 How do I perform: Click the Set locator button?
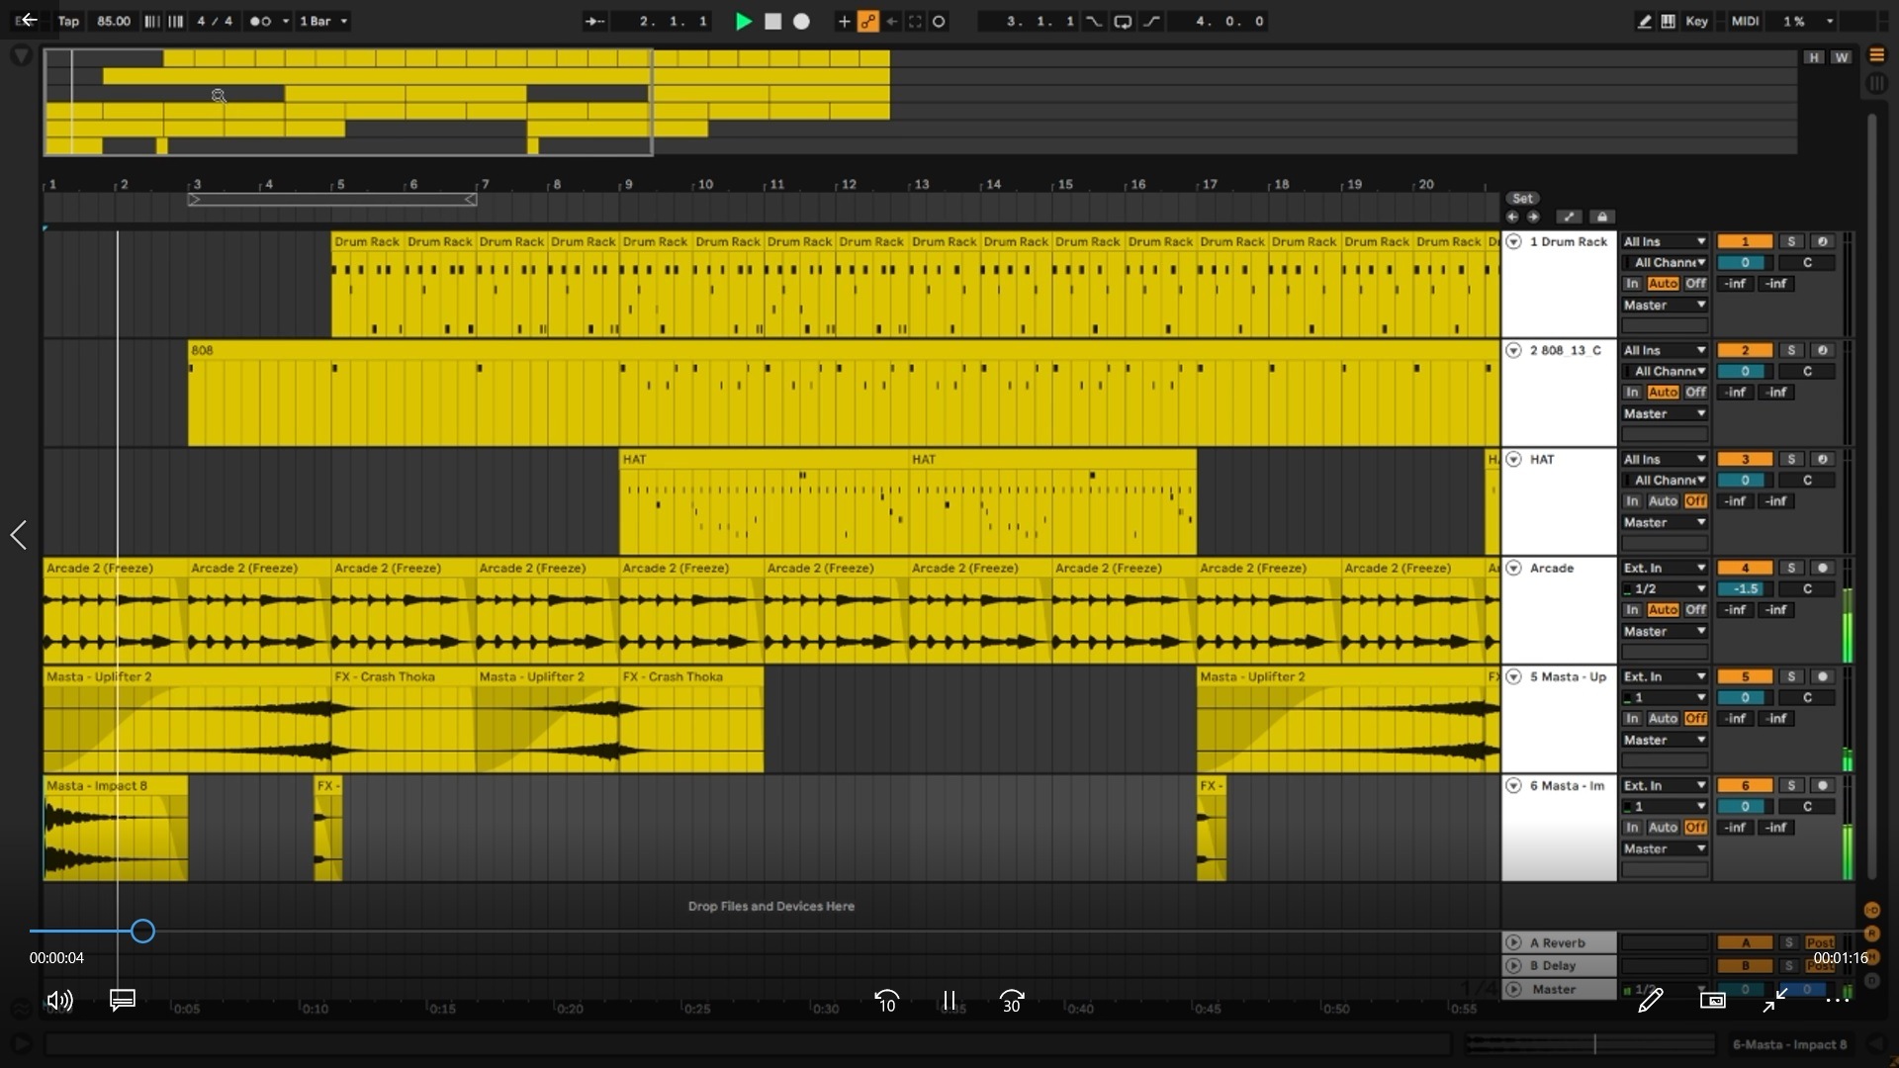pyautogui.click(x=1523, y=198)
